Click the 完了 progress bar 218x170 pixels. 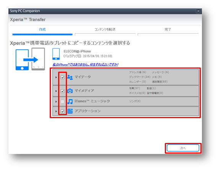click(x=168, y=34)
